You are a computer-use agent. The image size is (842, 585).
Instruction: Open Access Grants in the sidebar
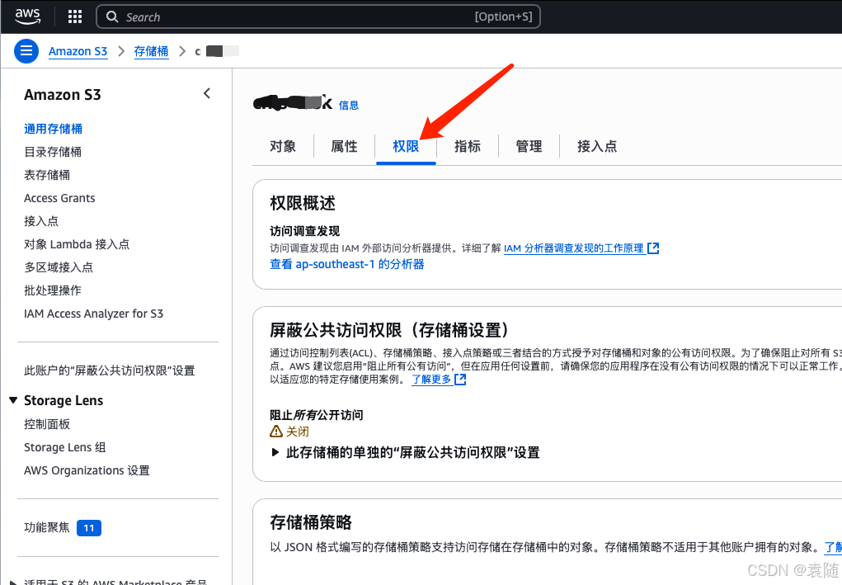tap(59, 198)
